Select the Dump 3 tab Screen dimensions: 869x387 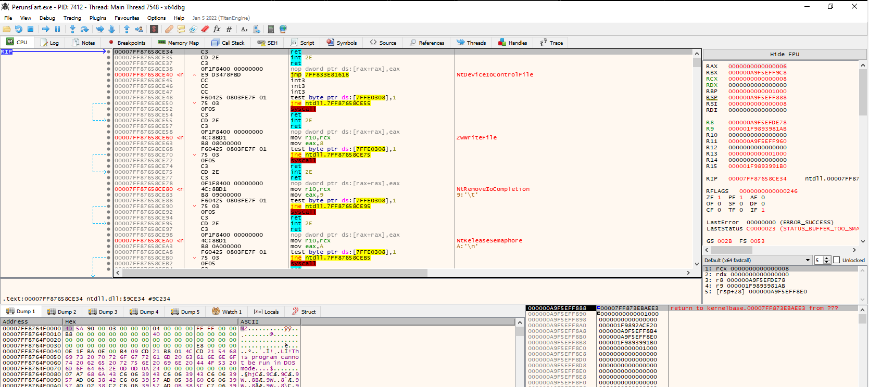(x=103, y=312)
